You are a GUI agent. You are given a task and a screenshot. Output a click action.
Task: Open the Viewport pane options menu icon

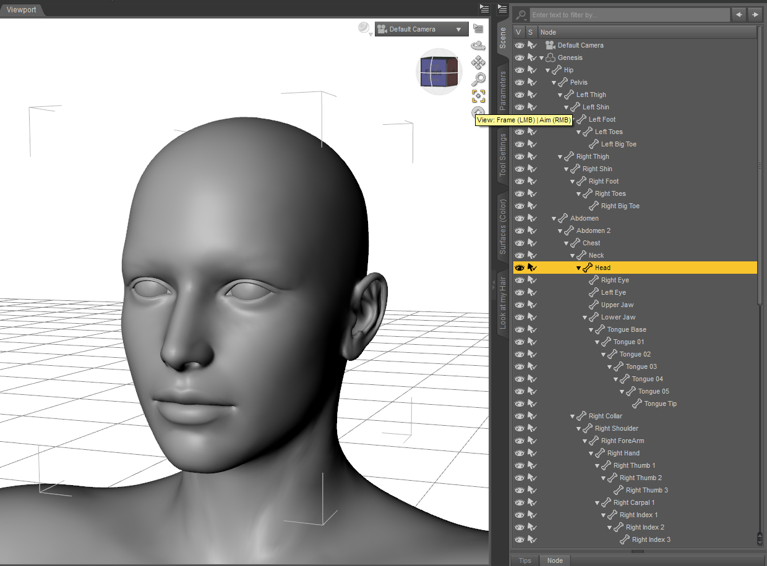[x=484, y=8]
